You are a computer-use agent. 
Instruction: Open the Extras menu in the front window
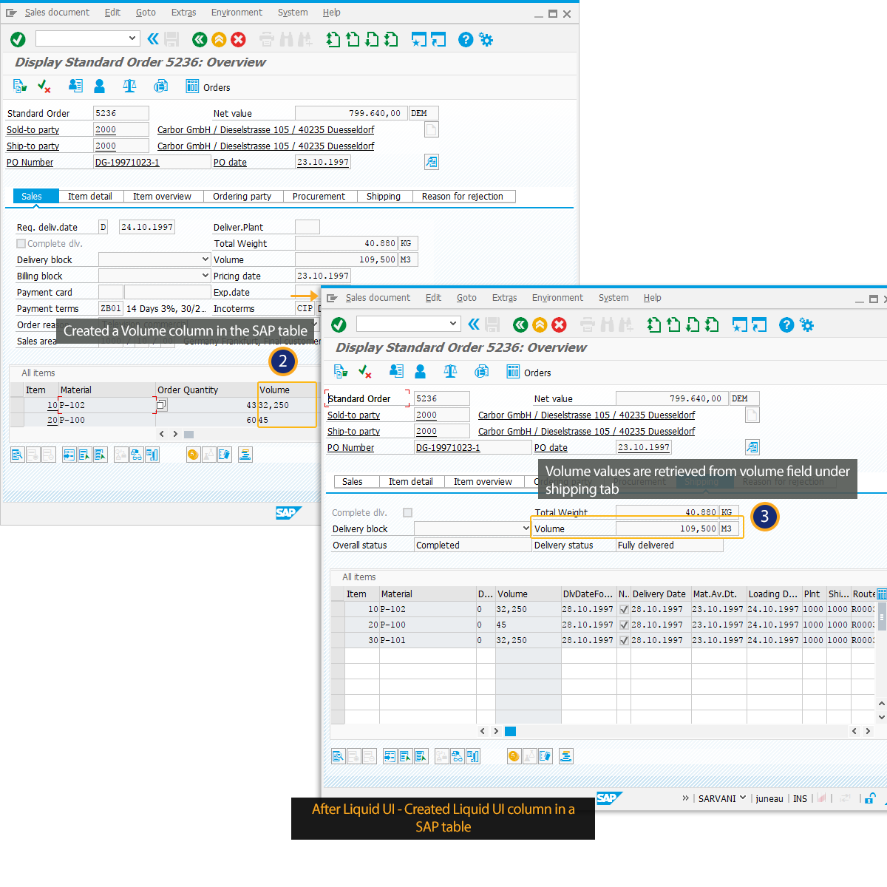(505, 298)
